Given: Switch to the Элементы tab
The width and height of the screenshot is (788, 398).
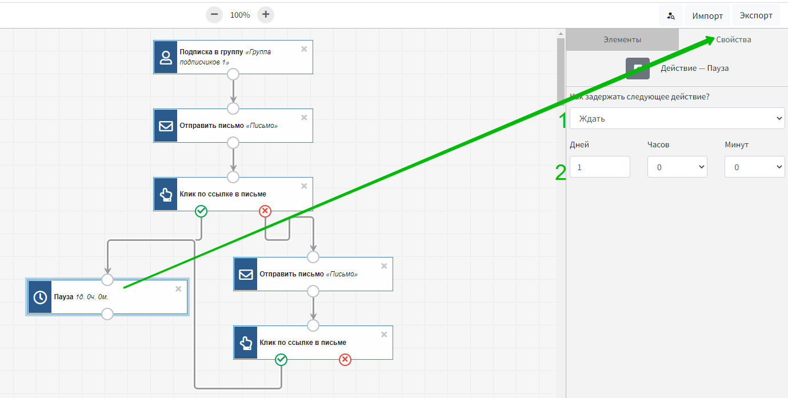Looking at the screenshot, I should (x=622, y=39).
